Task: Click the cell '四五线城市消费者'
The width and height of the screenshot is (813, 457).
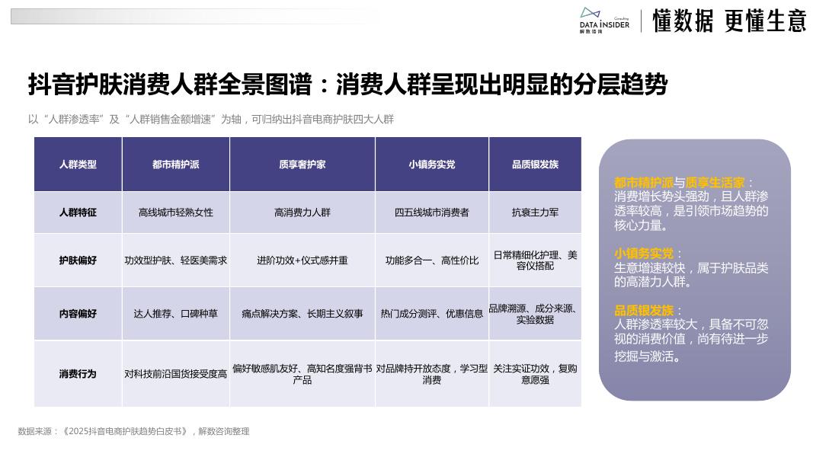Action: [x=432, y=213]
